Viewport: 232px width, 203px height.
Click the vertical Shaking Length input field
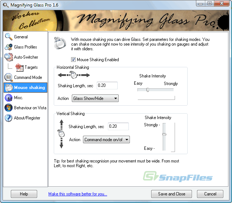pyautogui.click(x=118, y=126)
